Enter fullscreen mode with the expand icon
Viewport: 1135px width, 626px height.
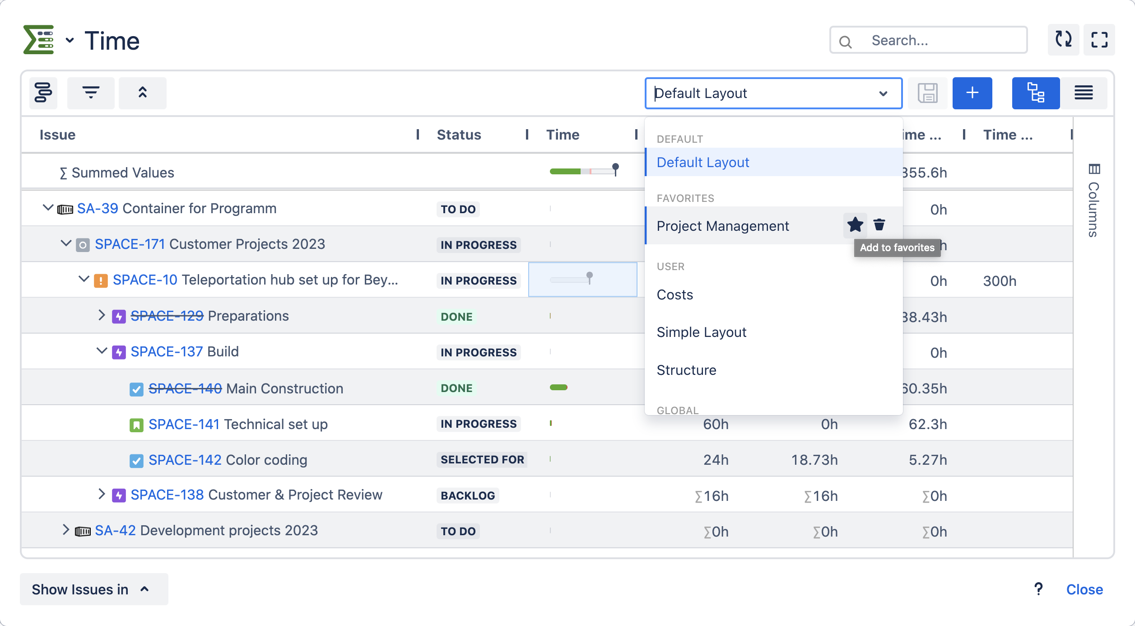[1099, 40]
